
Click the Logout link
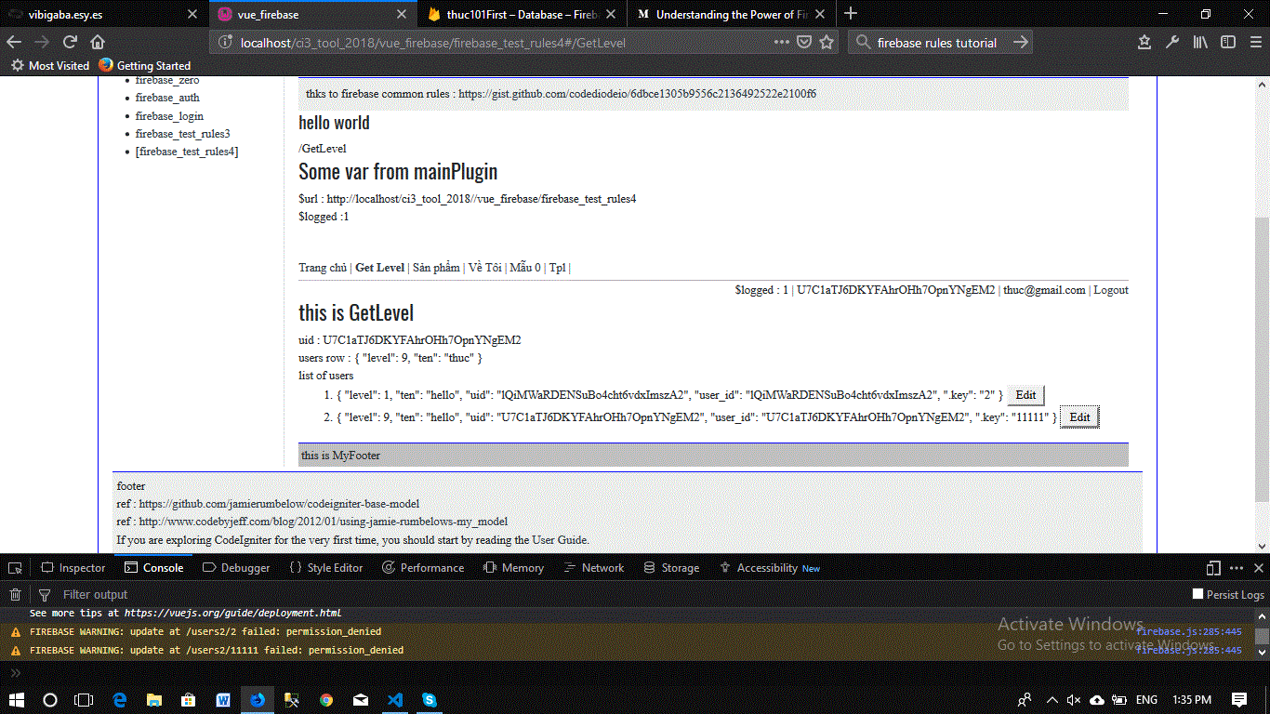pyautogui.click(x=1110, y=290)
